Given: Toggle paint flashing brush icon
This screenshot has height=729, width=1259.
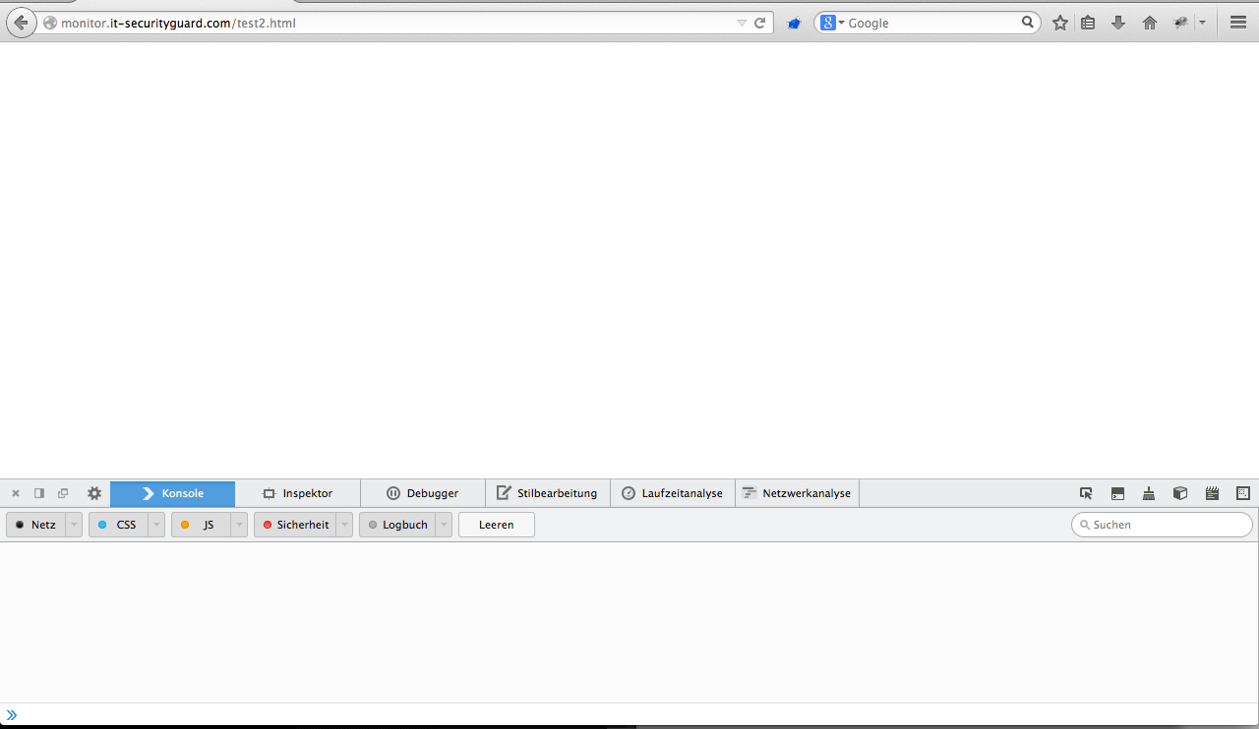Looking at the screenshot, I should (x=1149, y=493).
